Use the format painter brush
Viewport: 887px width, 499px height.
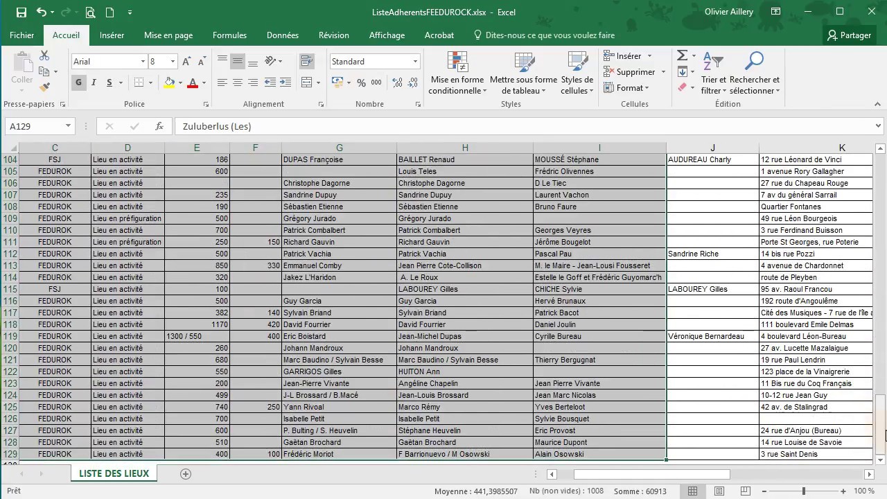click(44, 87)
